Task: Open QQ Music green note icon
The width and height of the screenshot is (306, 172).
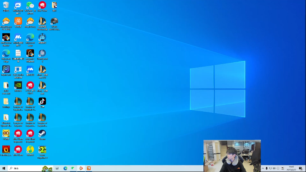Action: 30,151
